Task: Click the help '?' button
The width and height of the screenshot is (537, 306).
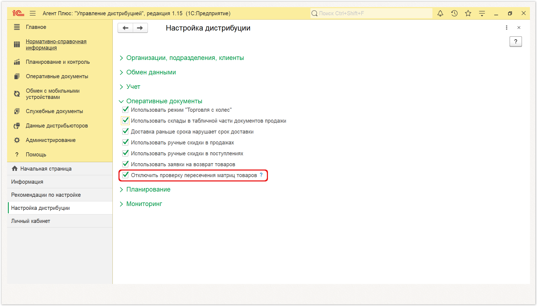Action: (x=515, y=41)
